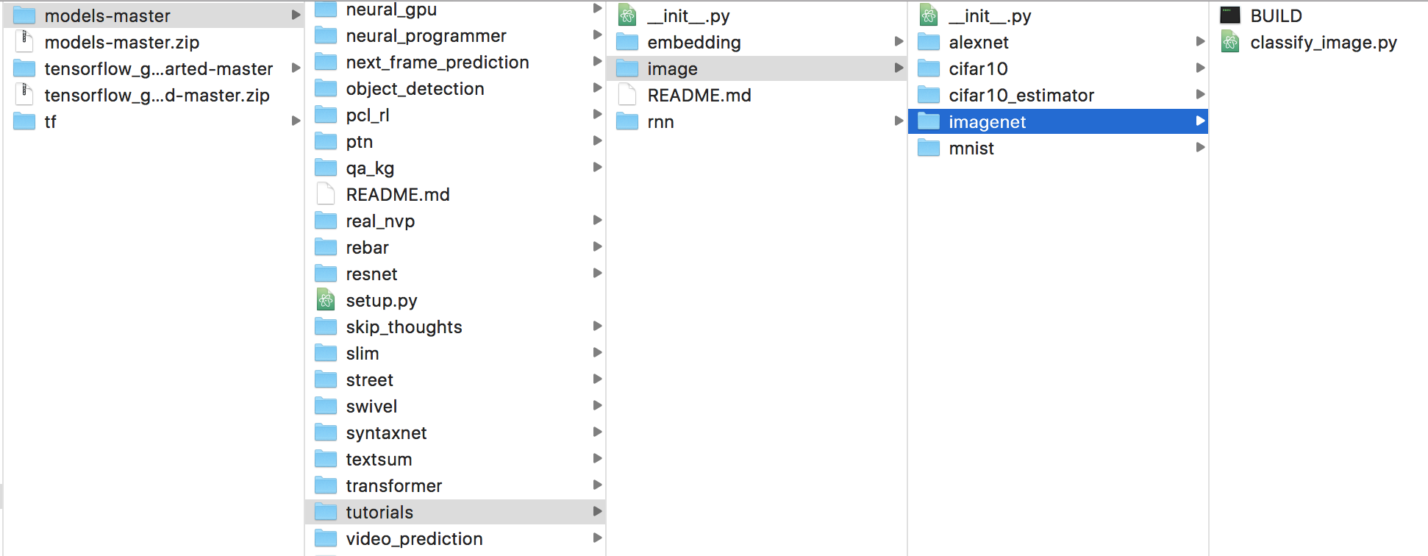
Task: Select the tensorflow_g...arted-master folder name
Action: 158,69
